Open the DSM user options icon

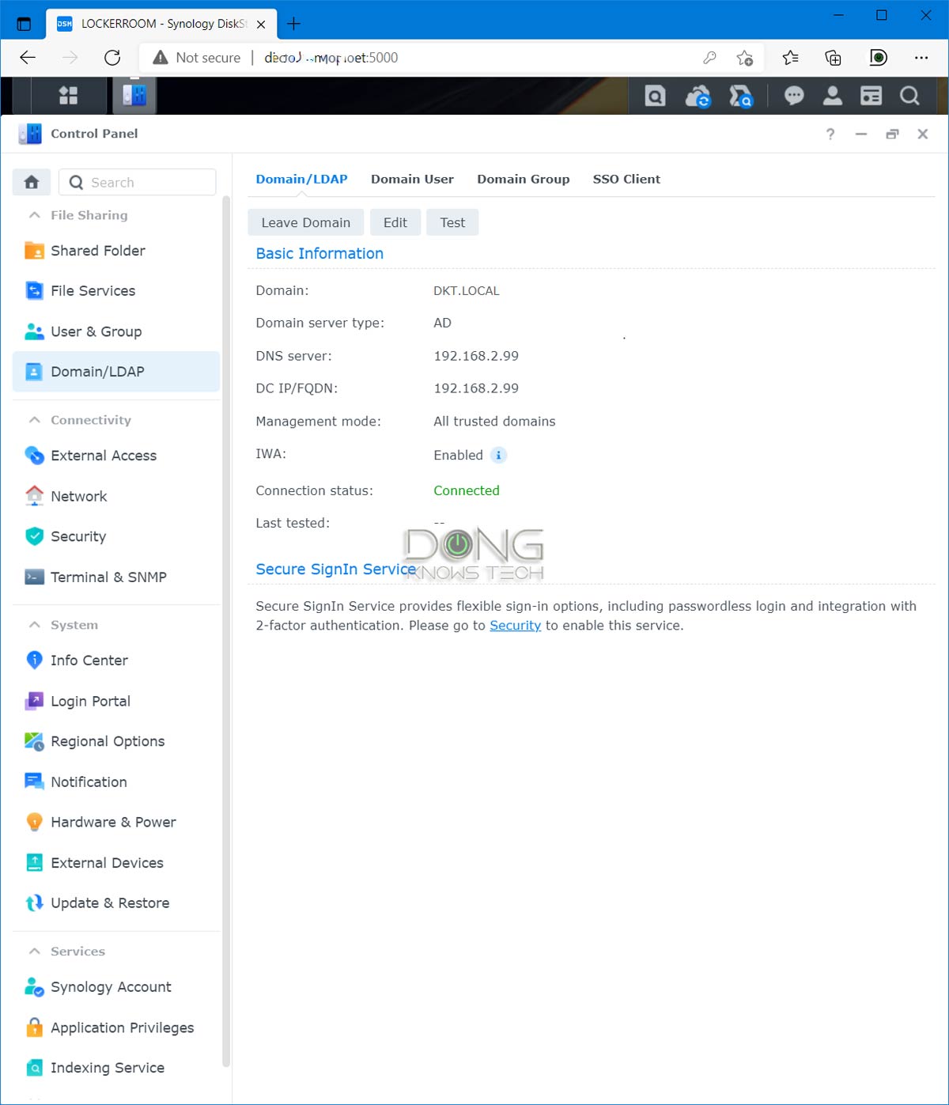pyautogui.click(x=833, y=96)
